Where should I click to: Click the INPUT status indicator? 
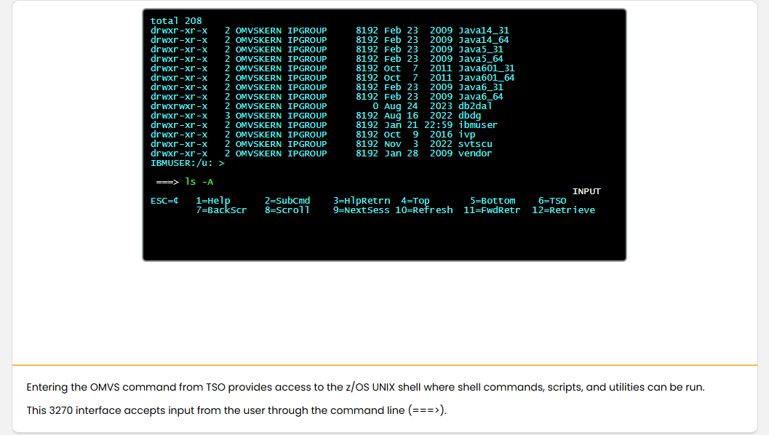coord(586,191)
